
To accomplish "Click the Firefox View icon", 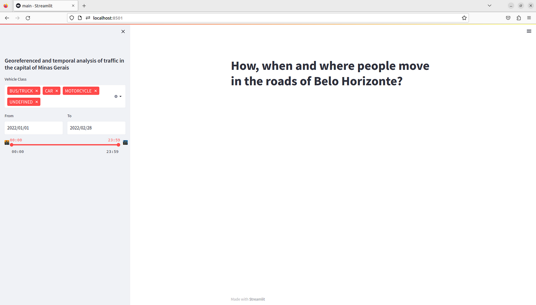I will (x=5, y=6).
